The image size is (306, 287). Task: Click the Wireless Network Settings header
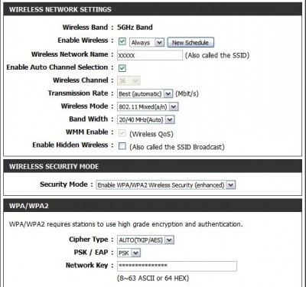click(x=152, y=9)
